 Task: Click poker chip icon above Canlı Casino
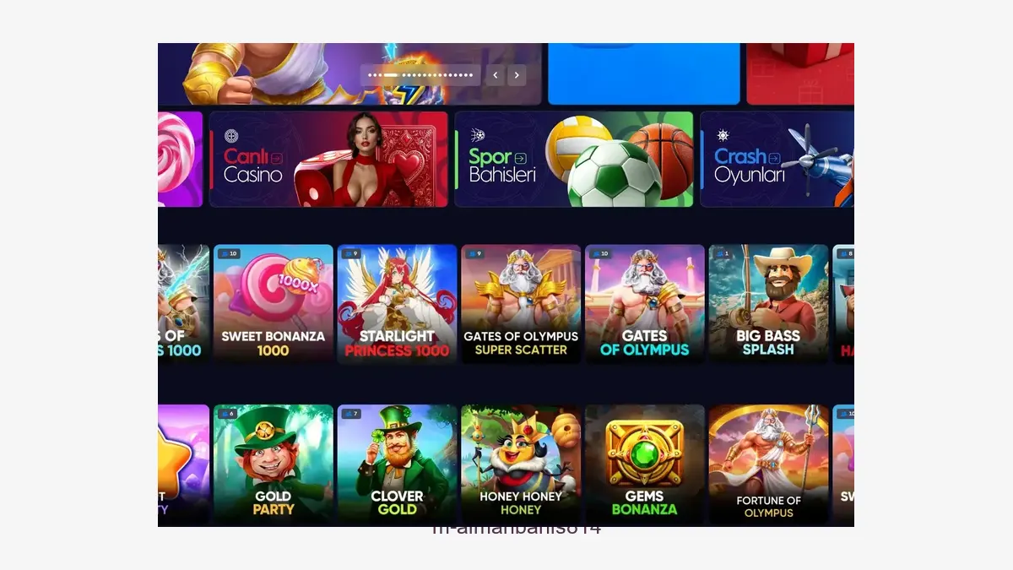coord(230,136)
